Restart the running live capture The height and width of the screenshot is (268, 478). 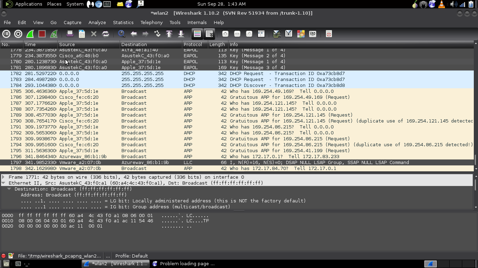pyautogui.click(x=54, y=34)
